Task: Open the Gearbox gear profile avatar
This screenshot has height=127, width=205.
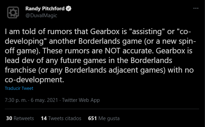Action: tap(13, 12)
